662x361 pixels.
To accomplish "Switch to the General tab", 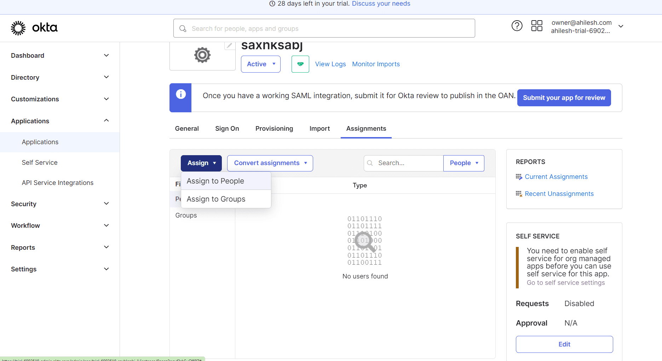I will (187, 129).
